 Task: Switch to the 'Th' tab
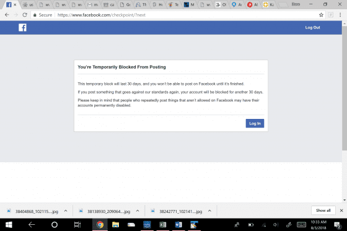(141, 5)
